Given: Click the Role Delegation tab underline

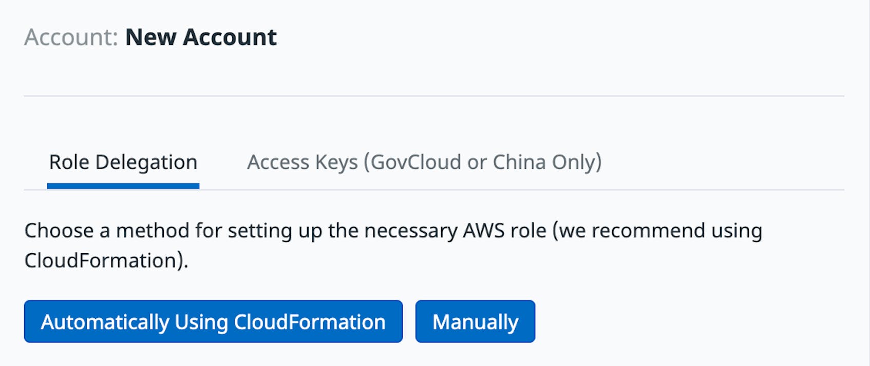Looking at the screenshot, I should point(122,187).
